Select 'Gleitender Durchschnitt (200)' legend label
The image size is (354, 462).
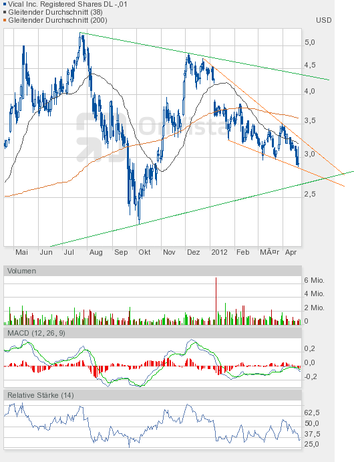point(57,20)
